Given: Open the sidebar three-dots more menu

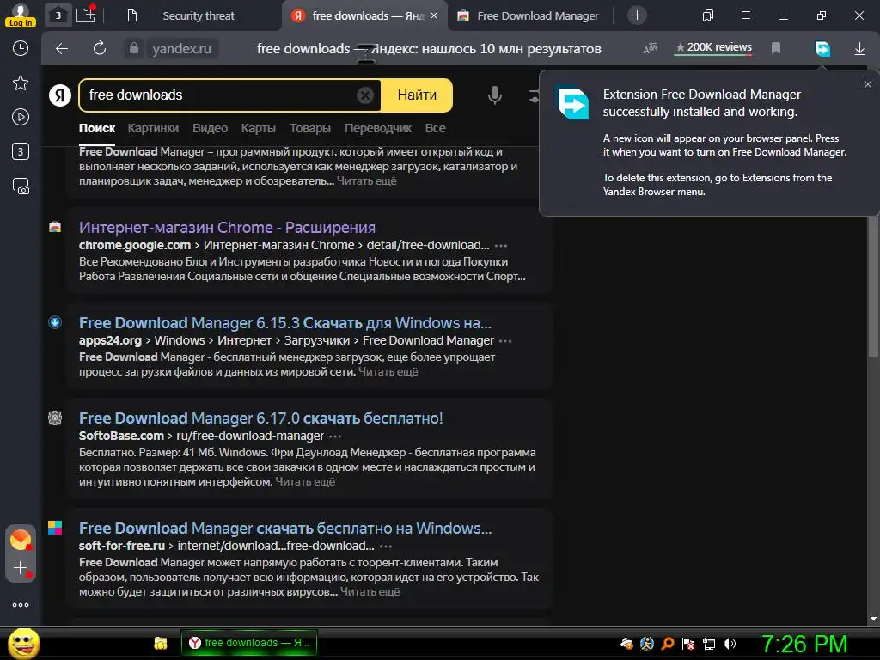Looking at the screenshot, I should click(21, 605).
